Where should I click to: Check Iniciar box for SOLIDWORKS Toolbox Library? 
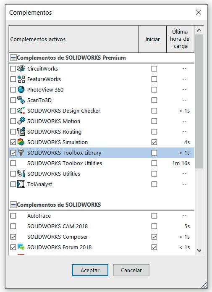coord(154,153)
